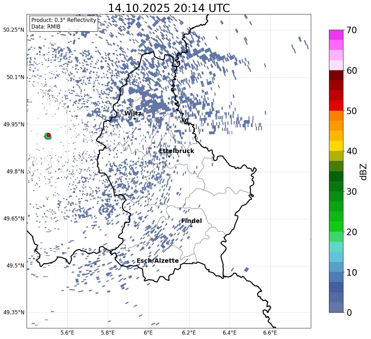
Task: Click the 6.6°E longitude label
Action: point(270,333)
